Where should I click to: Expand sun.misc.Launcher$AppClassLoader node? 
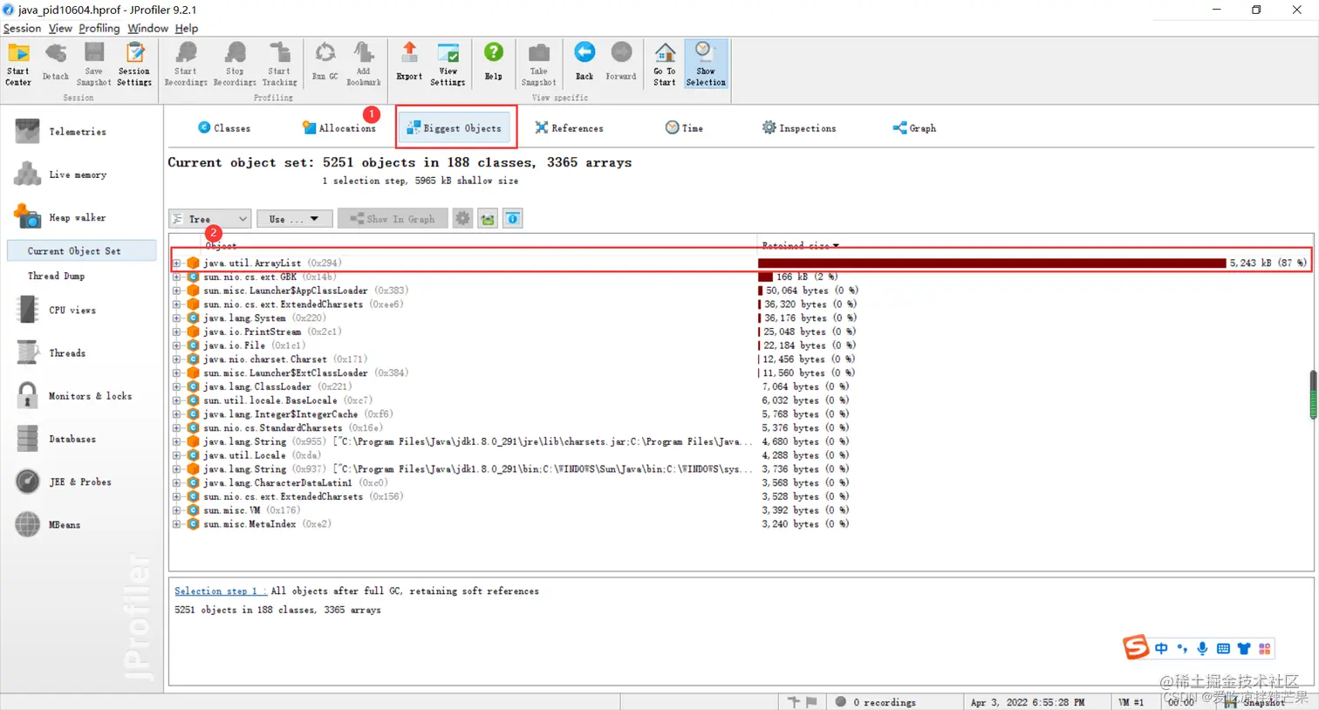[x=177, y=290]
